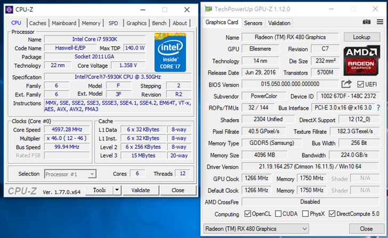Image resolution: width=388 pixels, height=238 pixels.
Task: Switch to the Validation tab
Action: click(279, 23)
